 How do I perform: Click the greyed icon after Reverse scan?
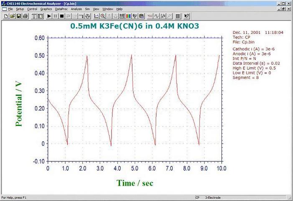click(74, 16)
